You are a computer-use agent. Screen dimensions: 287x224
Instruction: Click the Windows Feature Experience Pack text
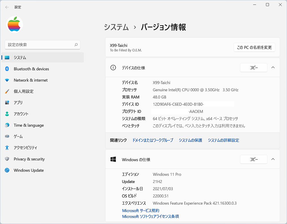[194, 203]
